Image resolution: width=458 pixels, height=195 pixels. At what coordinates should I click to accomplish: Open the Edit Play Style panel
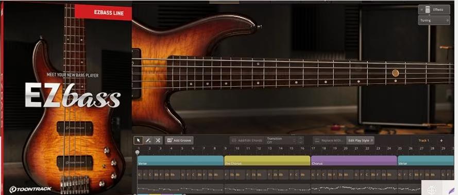(x=360, y=140)
